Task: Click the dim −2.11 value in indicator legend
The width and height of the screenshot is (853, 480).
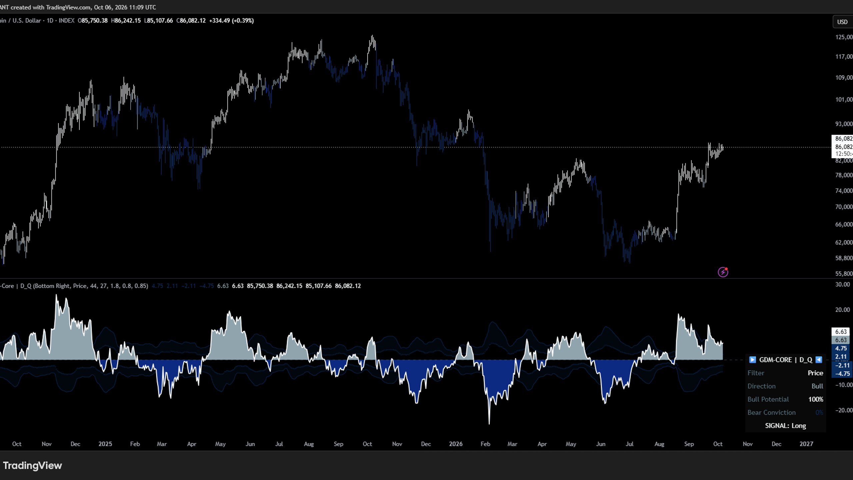Action: [x=189, y=286]
